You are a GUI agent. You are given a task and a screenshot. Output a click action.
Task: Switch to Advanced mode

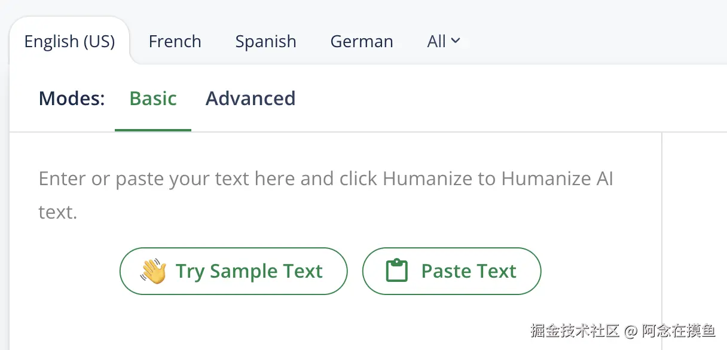[251, 99]
